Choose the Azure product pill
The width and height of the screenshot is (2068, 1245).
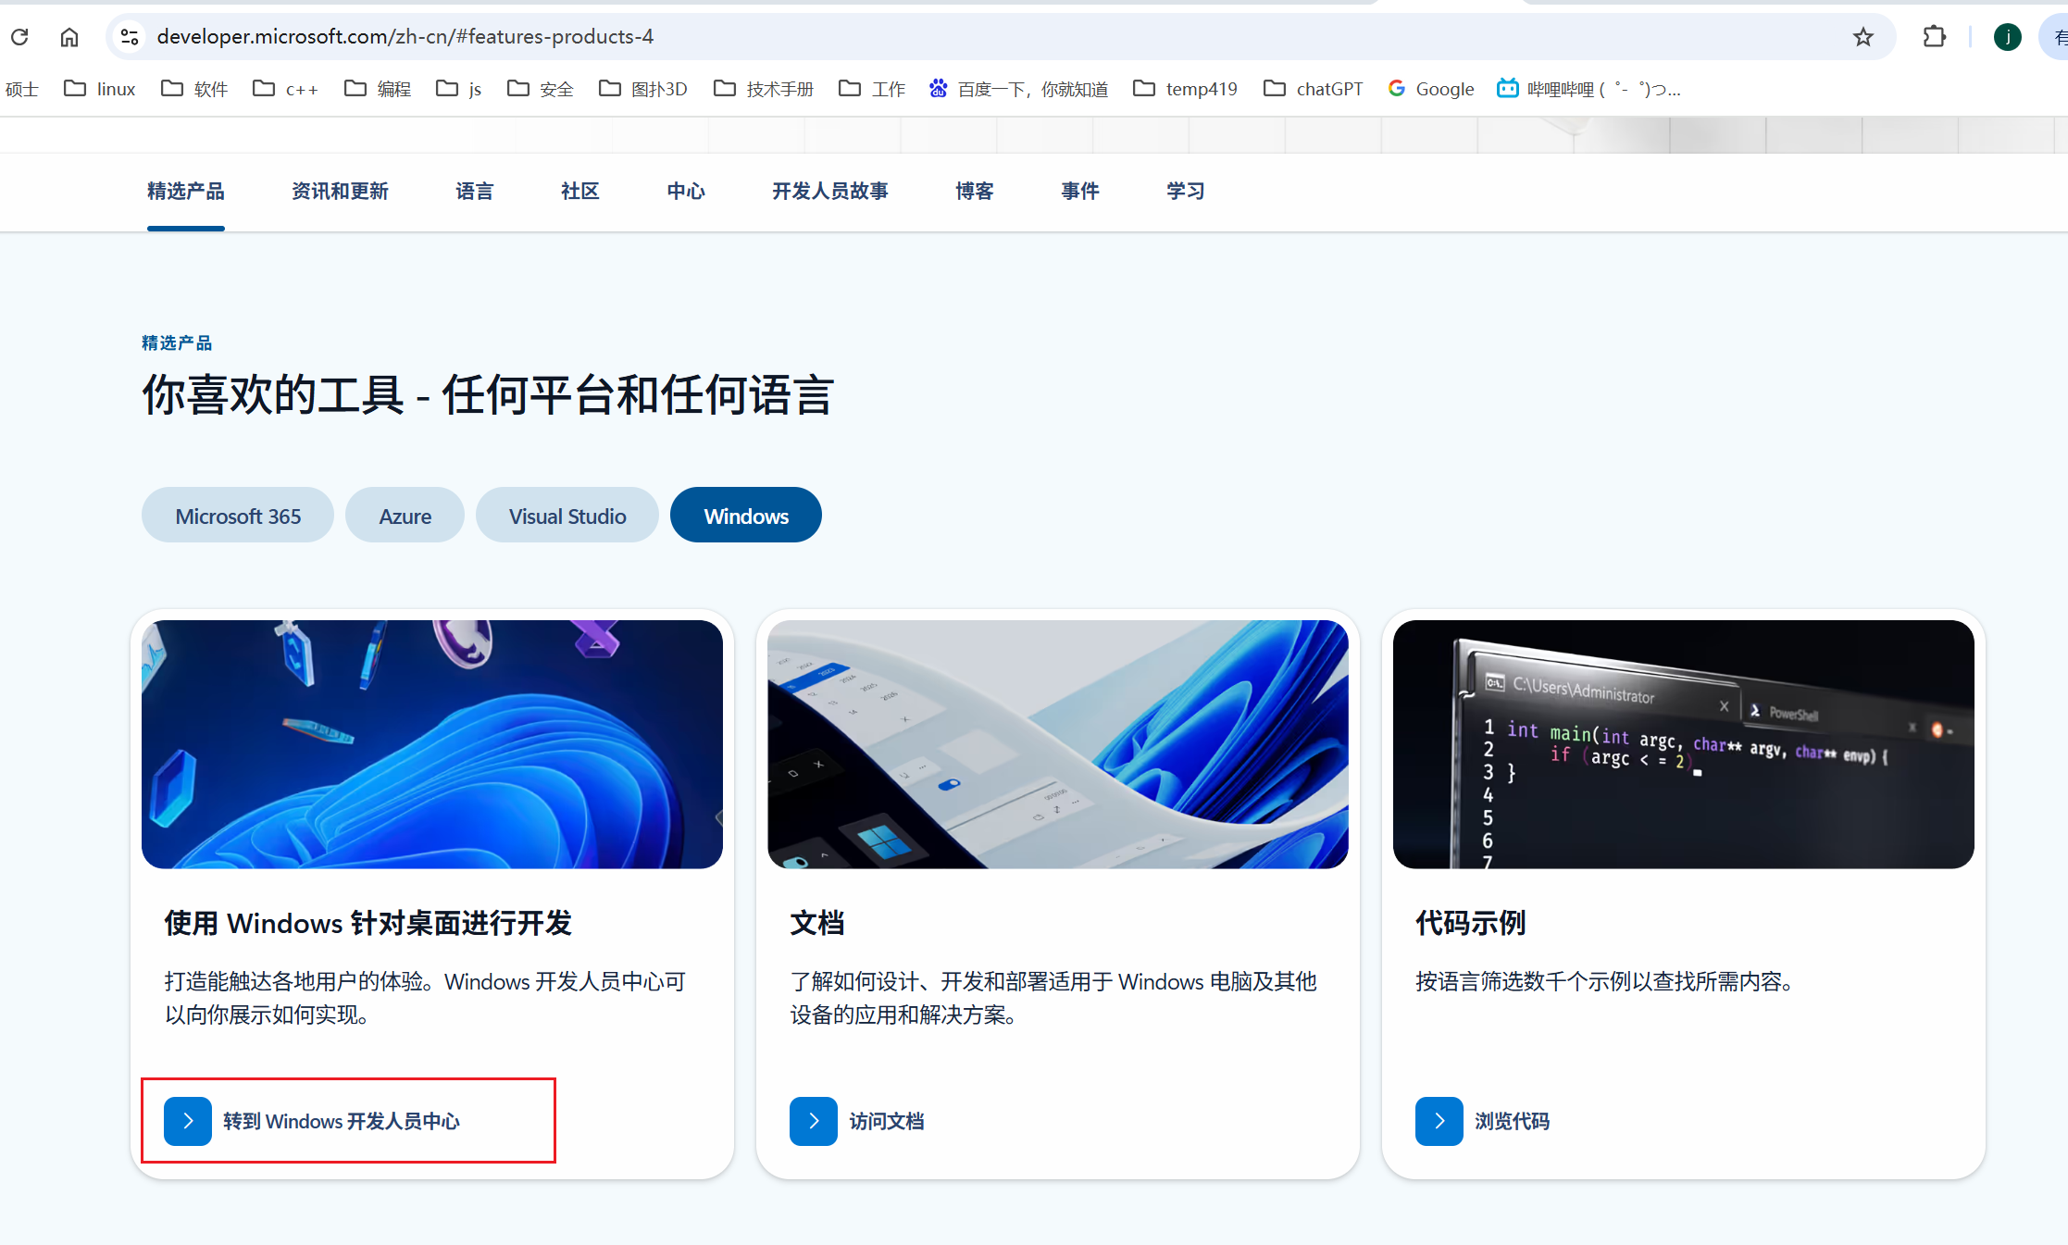[x=405, y=516]
